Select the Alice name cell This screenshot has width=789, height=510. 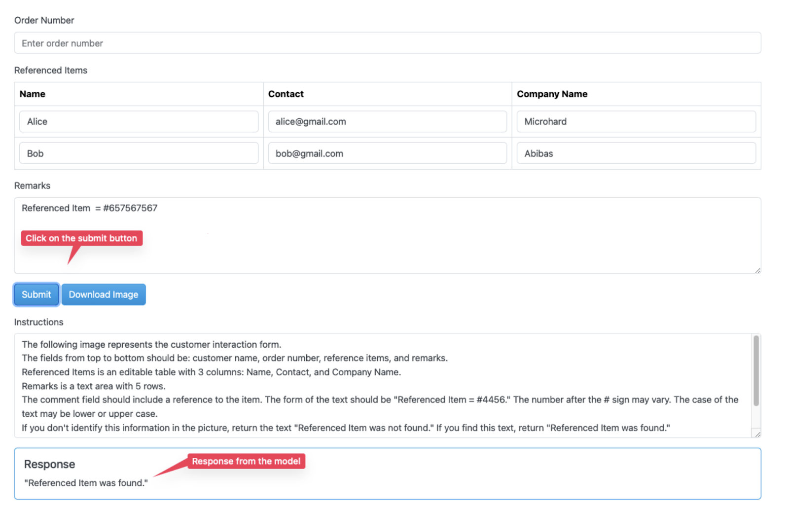pyautogui.click(x=139, y=121)
